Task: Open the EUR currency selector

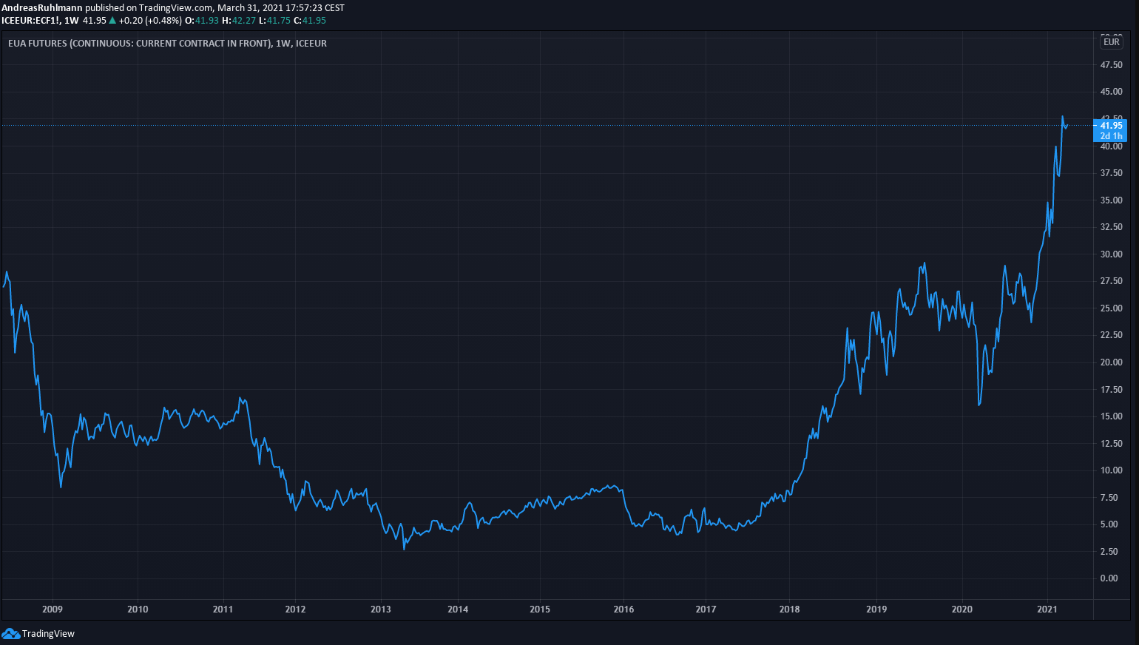Action: click(x=1111, y=42)
